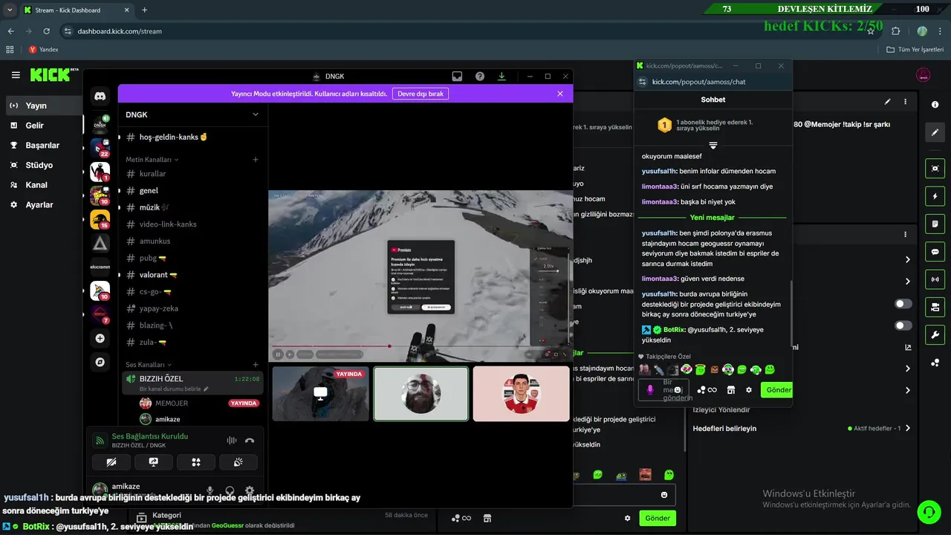Click Devre dışı bırak streamer mode button
This screenshot has height=535, width=951.
tap(421, 94)
